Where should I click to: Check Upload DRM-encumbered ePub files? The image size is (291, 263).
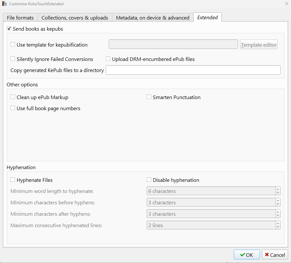[x=108, y=59]
